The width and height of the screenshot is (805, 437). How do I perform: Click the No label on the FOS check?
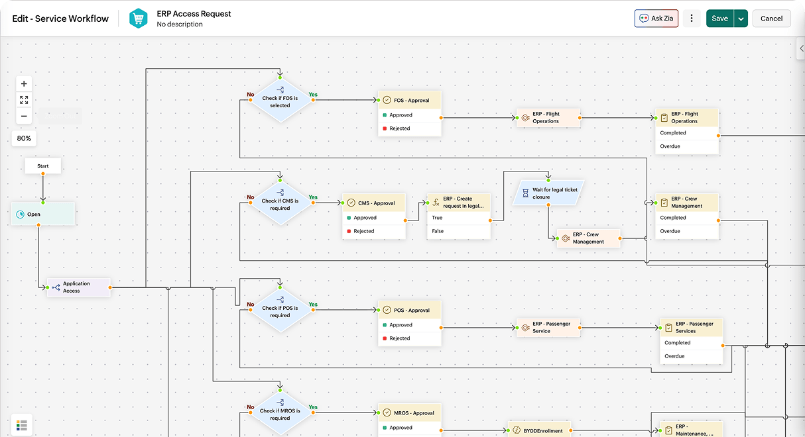[x=251, y=94]
